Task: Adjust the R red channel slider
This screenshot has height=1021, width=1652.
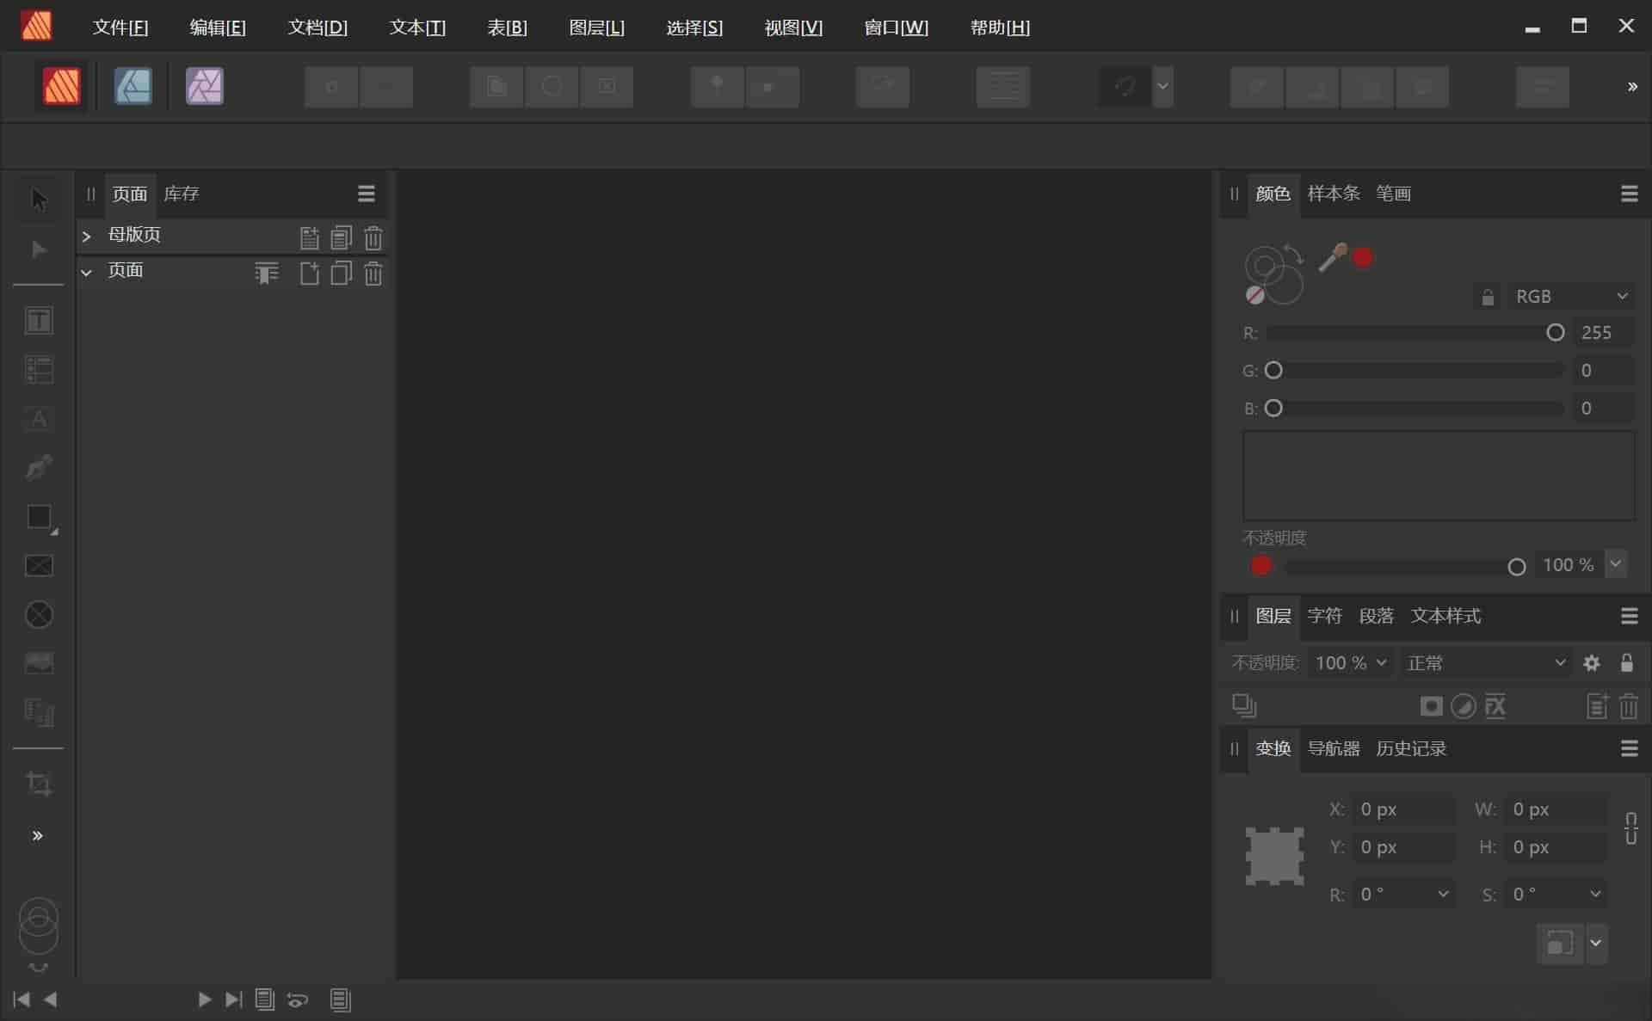Action: coord(1415,333)
